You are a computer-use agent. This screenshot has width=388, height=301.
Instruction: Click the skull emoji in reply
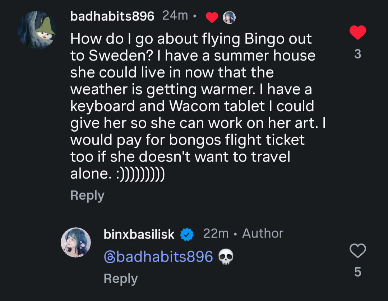(x=226, y=257)
